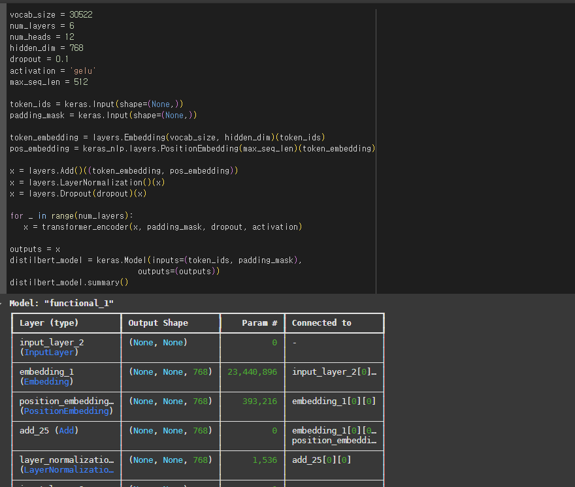Click the 'hidden_dim = 768' code line

[46, 48]
